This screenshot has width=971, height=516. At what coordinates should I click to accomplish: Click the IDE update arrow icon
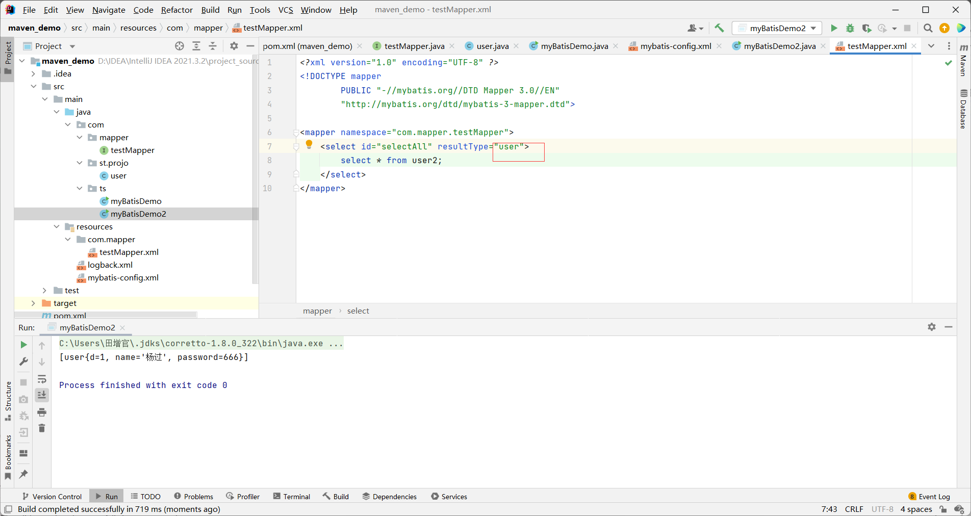point(944,28)
